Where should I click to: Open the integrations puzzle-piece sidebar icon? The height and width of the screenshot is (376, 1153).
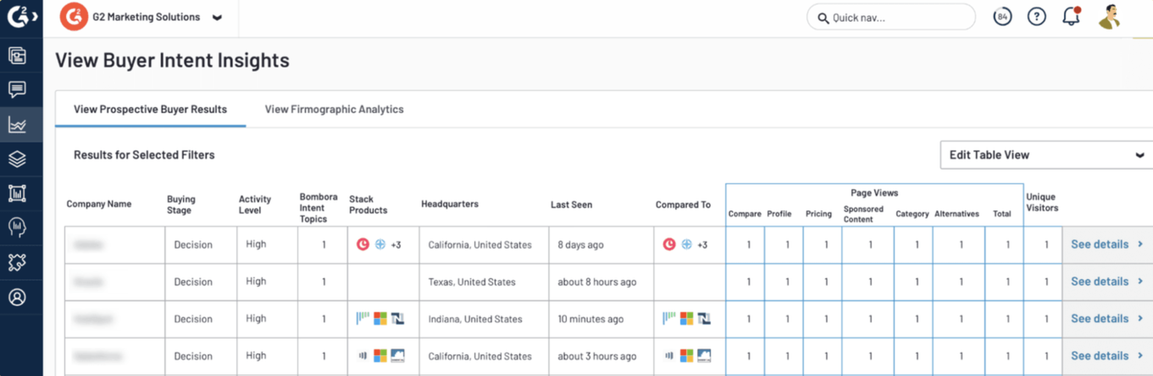(17, 262)
